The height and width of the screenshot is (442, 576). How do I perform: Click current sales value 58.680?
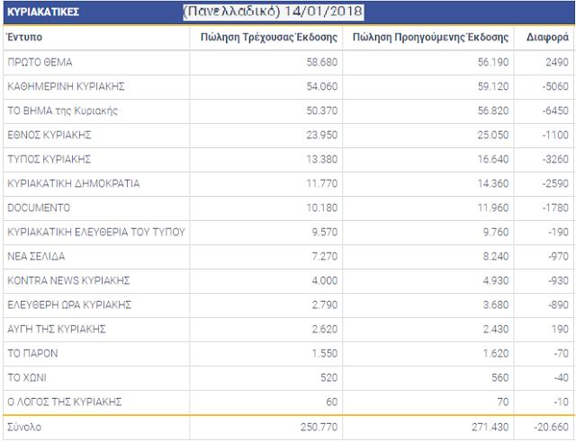[322, 62]
